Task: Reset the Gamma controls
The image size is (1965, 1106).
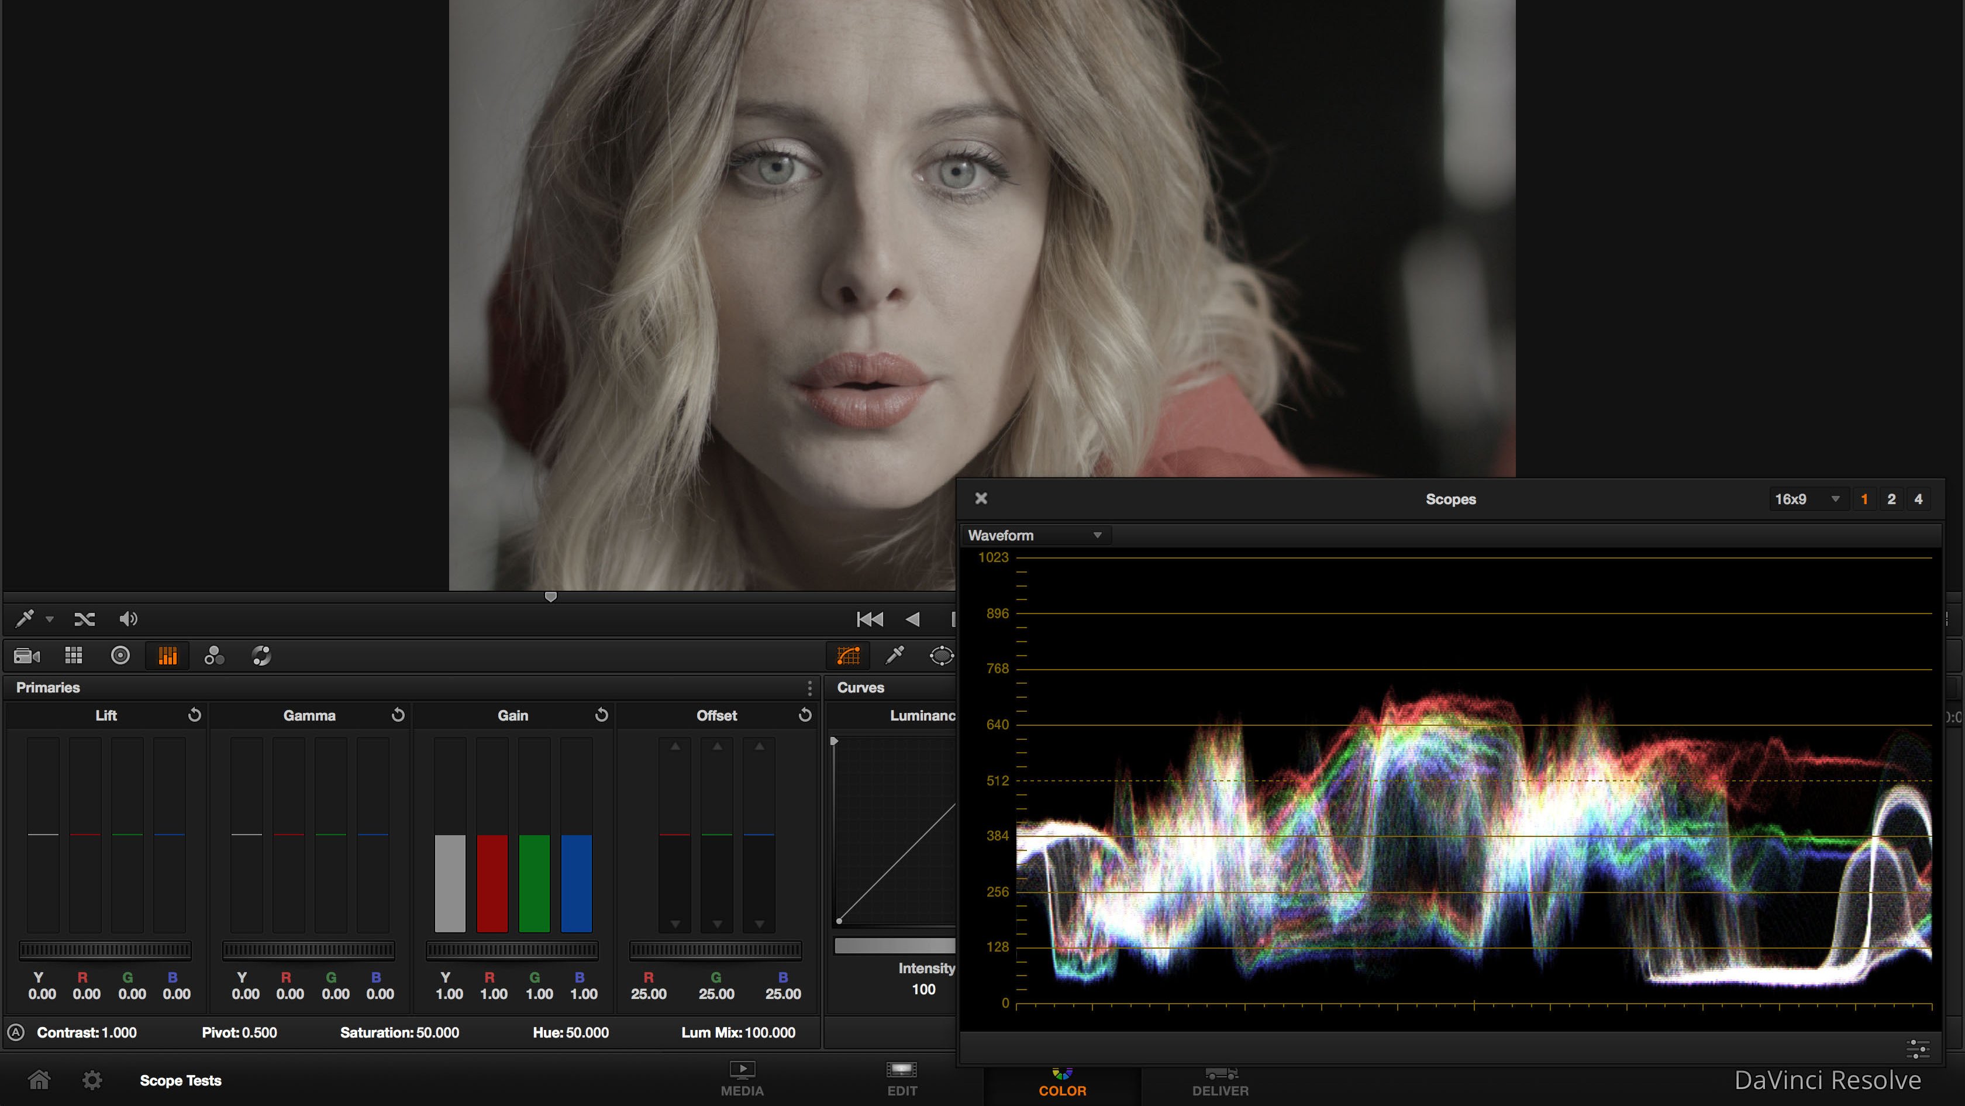Action: point(398,715)
